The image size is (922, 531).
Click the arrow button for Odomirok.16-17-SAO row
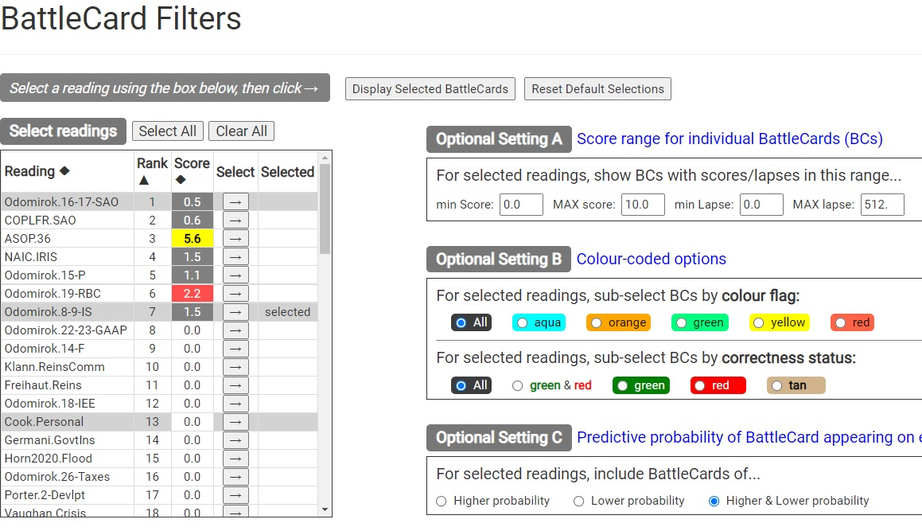[235, 201]
